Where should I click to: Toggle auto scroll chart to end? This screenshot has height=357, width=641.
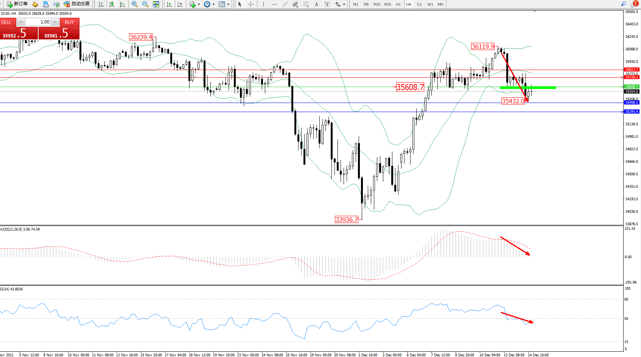click(169, 4)
